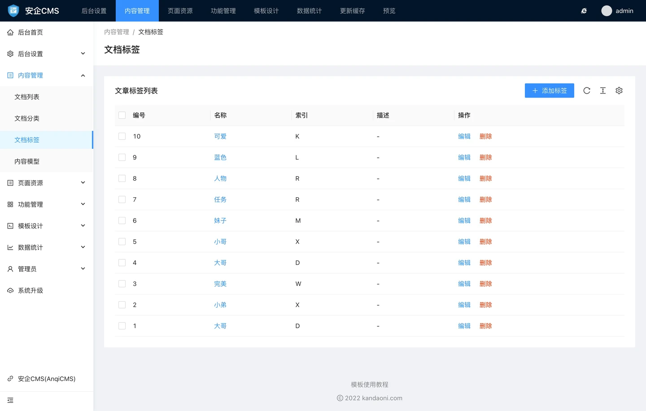Click the browser icon beside admin avatar
This screenshot has height=411, width=646.
coord(584,11)
